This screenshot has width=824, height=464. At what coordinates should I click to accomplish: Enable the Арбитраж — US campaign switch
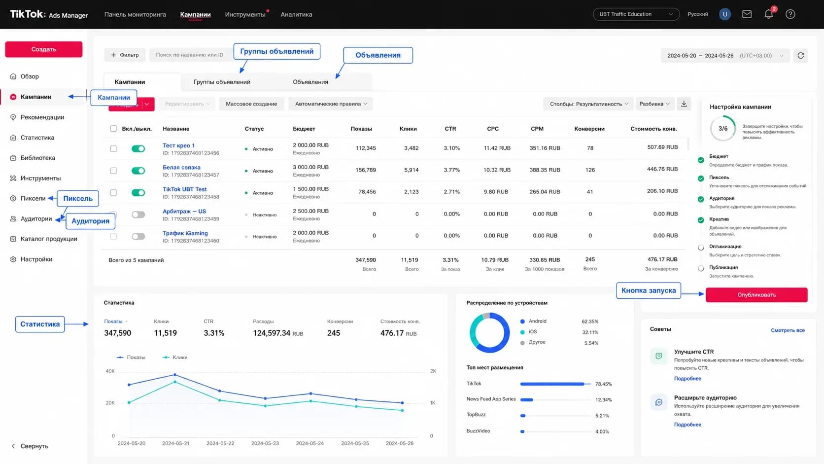(x=138, y=214)
